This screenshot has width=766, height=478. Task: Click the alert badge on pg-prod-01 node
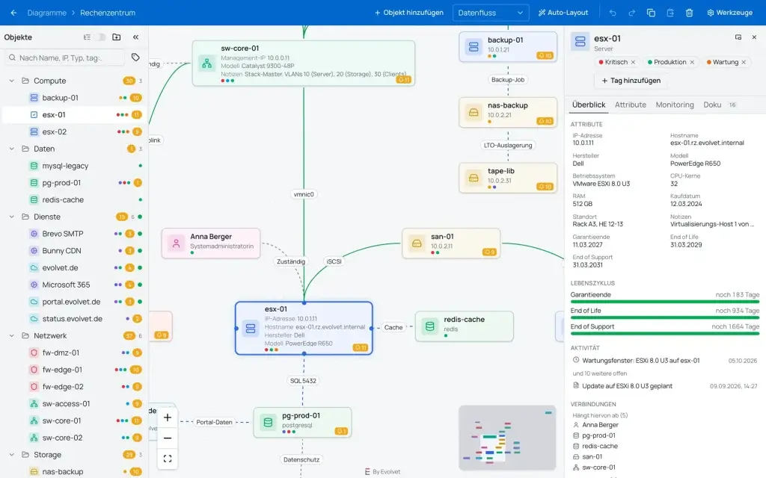coord(341,431)
